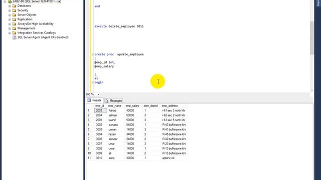Select the 'aptehc nk' address cell

(174, 158)
